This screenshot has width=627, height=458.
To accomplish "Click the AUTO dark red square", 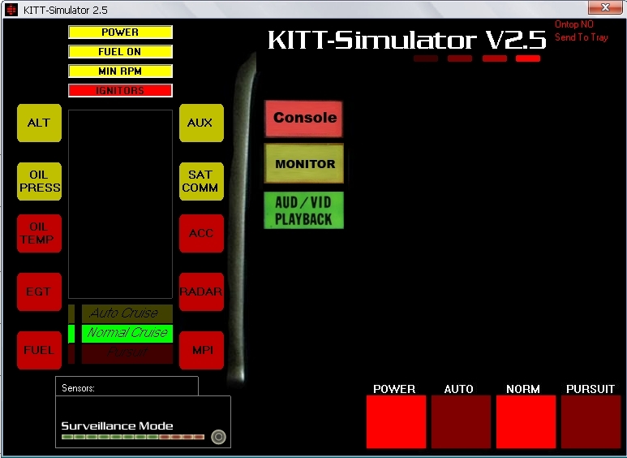I will (x=461, y=421).
